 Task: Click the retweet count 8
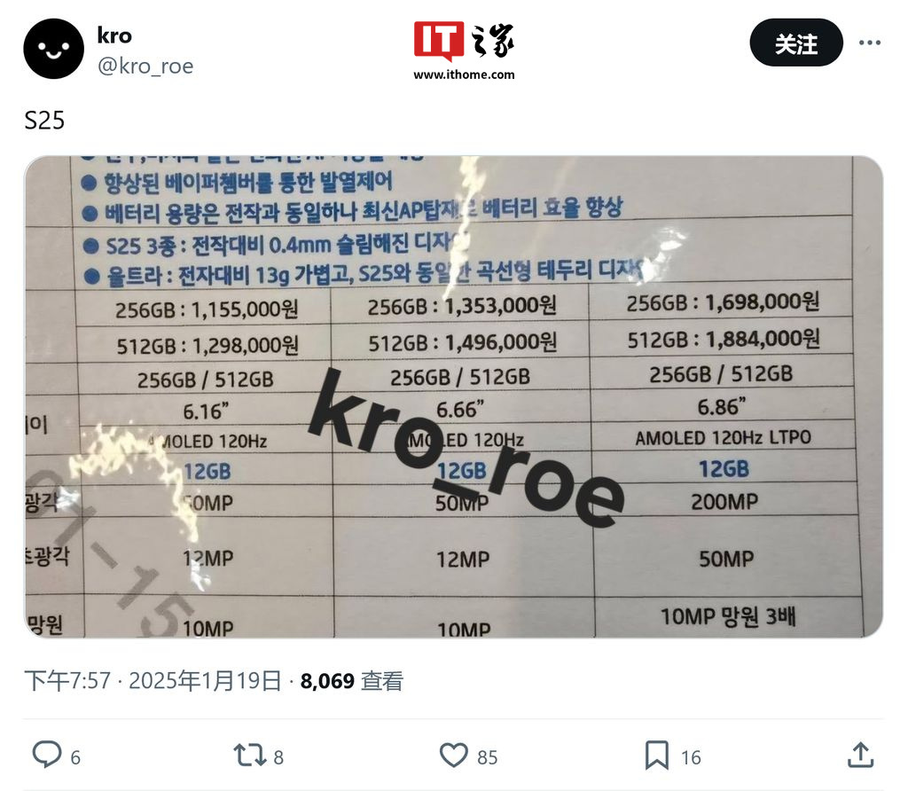click(x=278, y=757)
